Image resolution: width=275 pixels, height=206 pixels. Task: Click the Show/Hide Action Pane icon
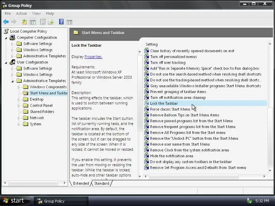click(x=69, y=22)
